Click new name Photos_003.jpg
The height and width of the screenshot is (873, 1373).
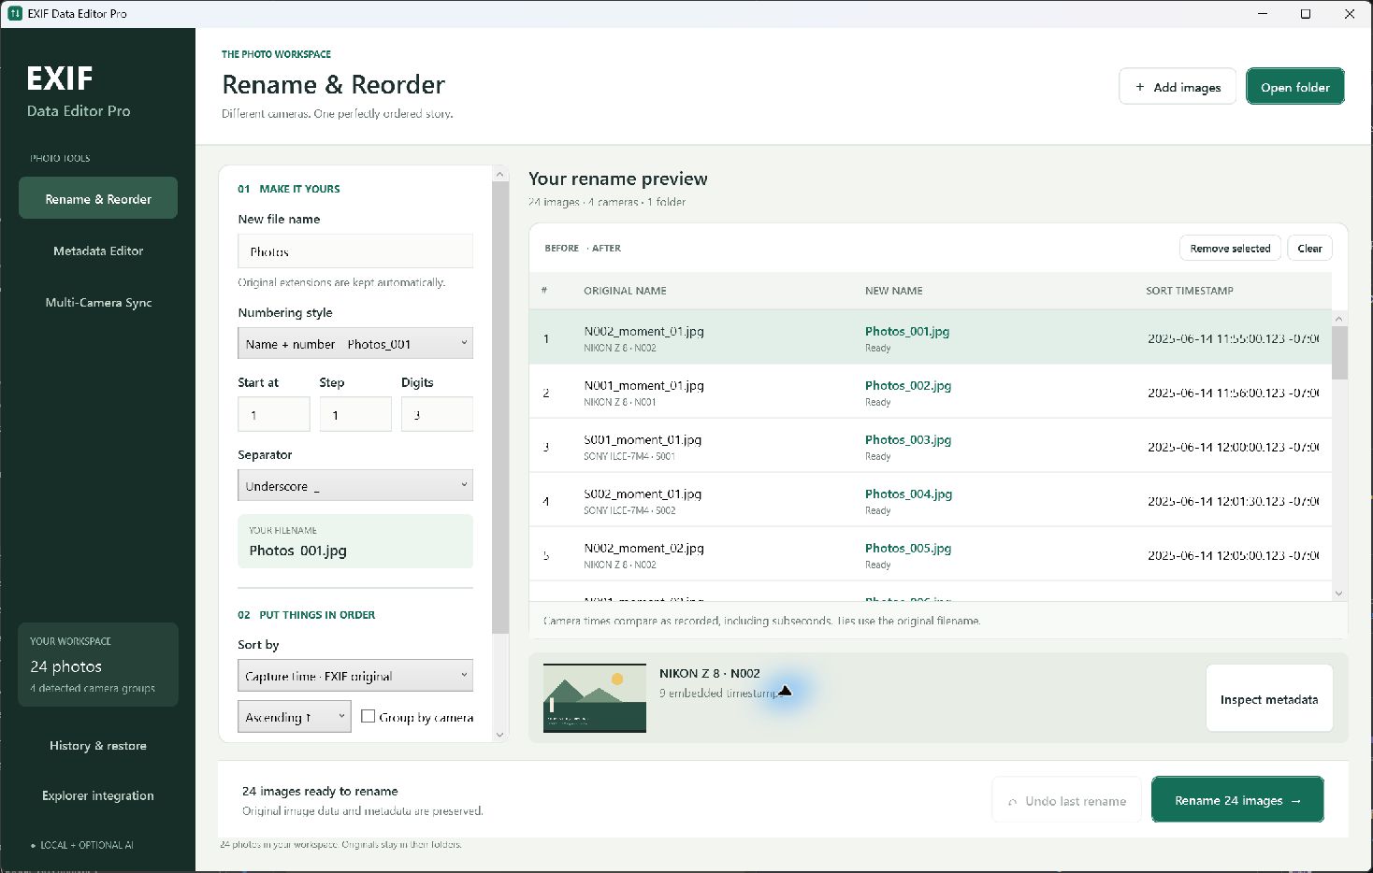click(x=907, y=439)
